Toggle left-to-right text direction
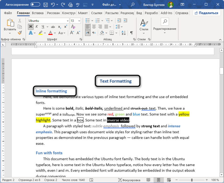This screenshot has height=183, width=224. (88, 33)
